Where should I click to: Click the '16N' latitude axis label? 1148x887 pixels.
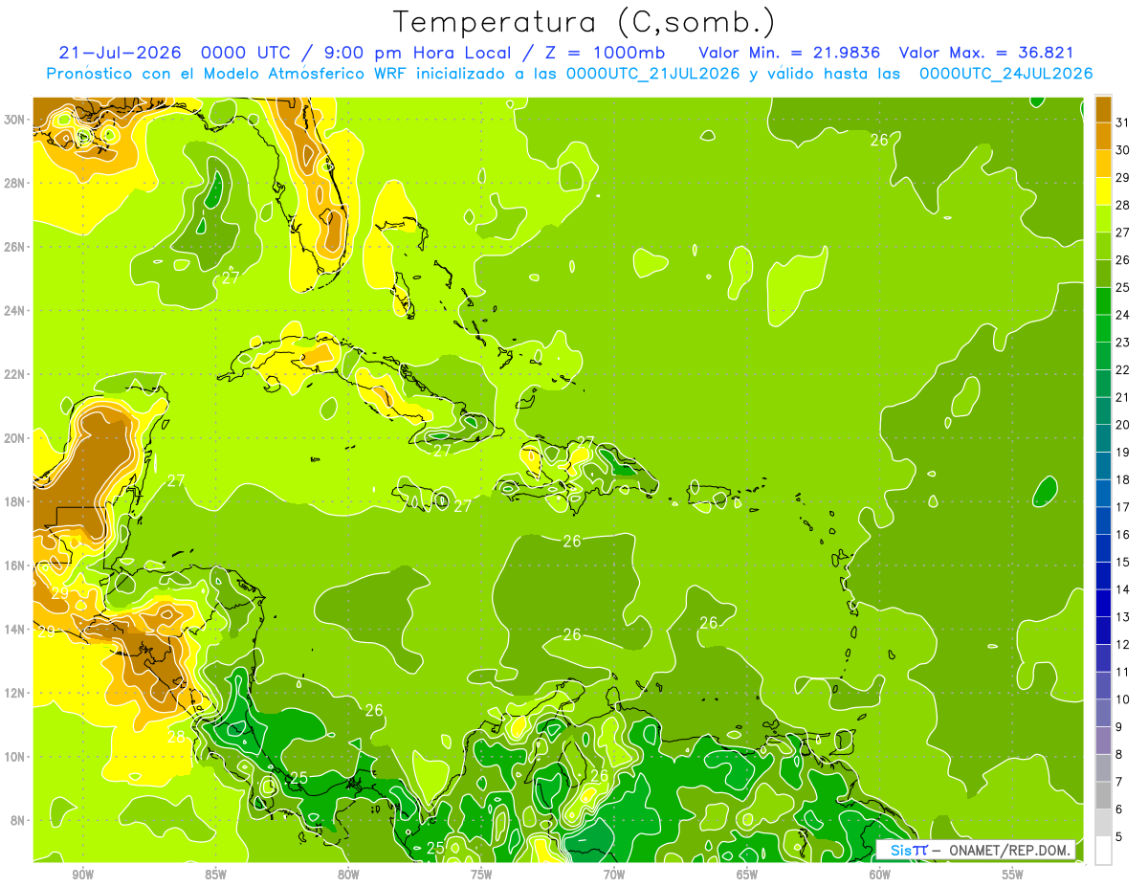15,565
